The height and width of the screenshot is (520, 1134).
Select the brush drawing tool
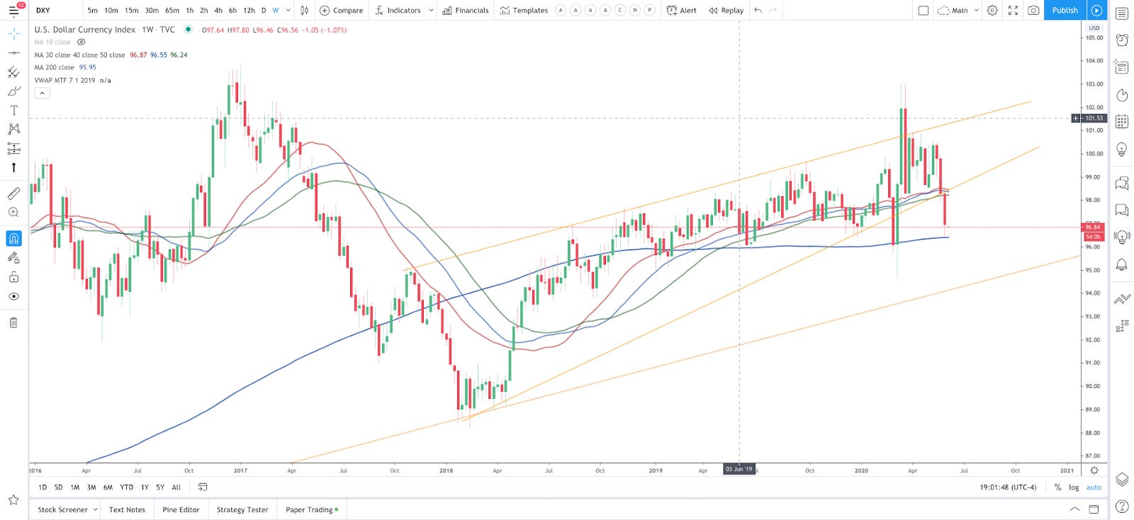pos(13,91)
